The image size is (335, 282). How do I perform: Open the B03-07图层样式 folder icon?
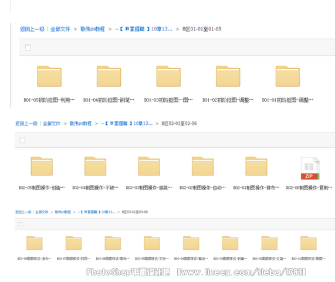tap(73, 243)
